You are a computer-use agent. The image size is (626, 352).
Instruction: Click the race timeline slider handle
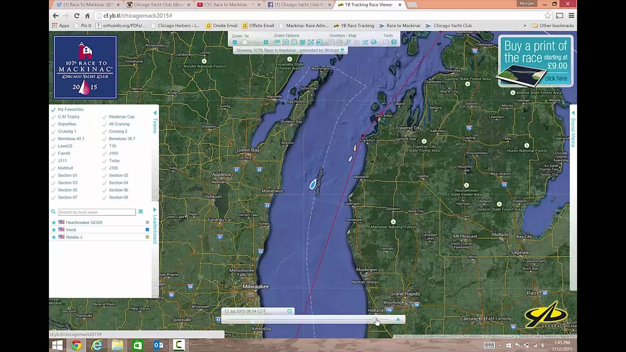[376, 320]
